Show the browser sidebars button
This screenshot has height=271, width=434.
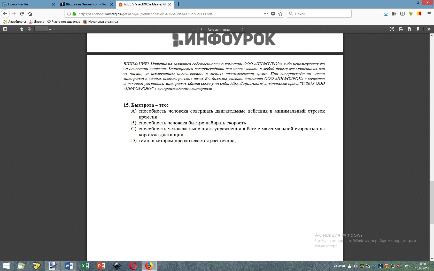click(402, 14)
